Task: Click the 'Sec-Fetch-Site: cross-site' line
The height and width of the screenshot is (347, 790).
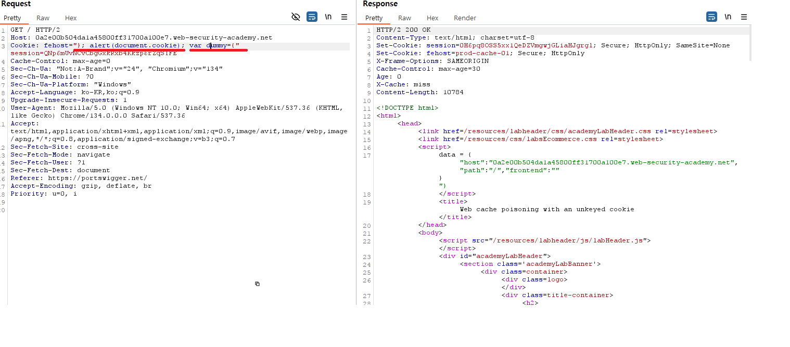Action: click(65, 147)
